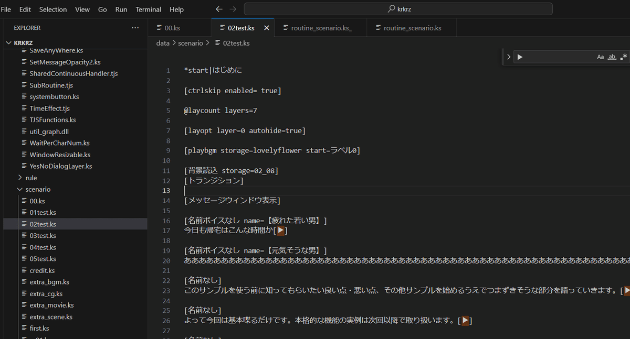The height and width of the screenshot is (339, 630).
Task: Switch to routine_scenario.ks tab
Action: [412, 28]
